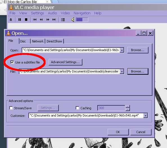167x148 pixels.
Task: Skip to next track in playlist
Action: [x=54, y=20]
